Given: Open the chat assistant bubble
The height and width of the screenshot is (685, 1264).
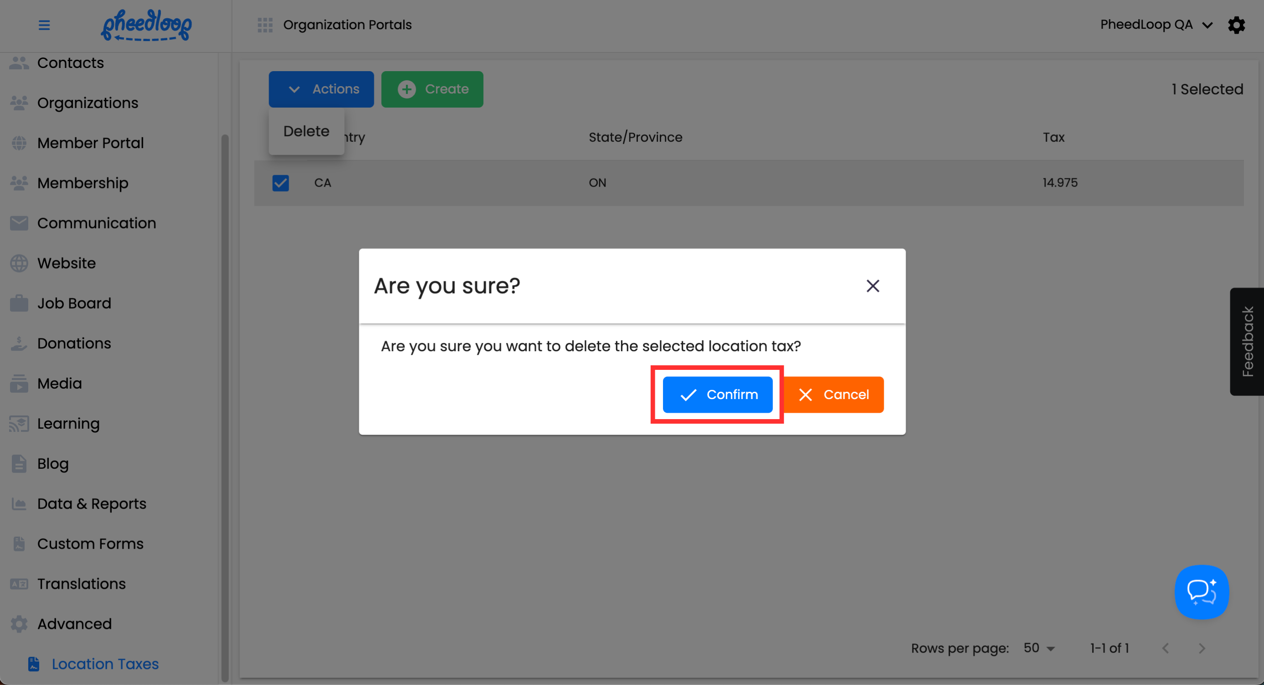Looking at the screenshot, I should (x=1201, y=592).
